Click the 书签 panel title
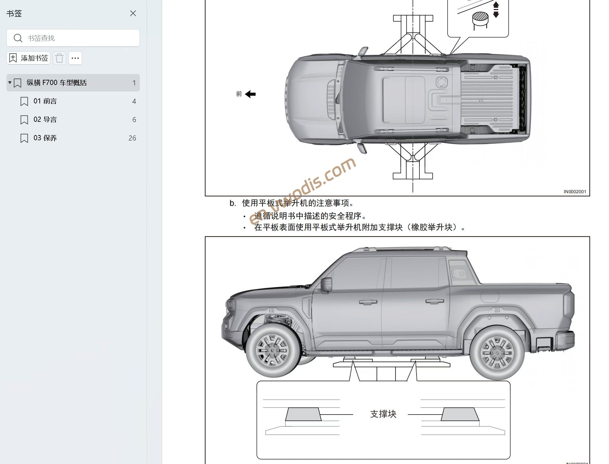 [x=14, y=13]
